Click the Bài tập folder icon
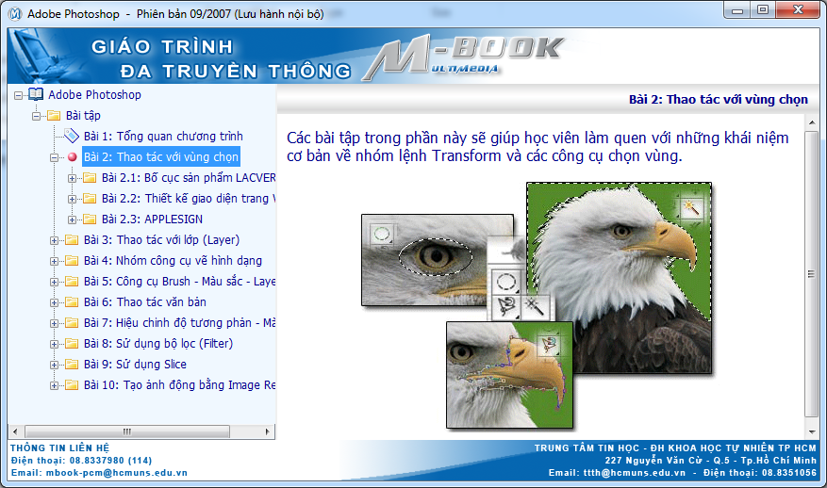 coord(53,116)
